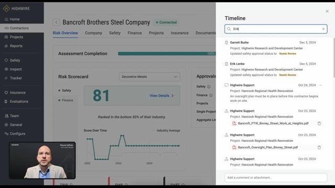Click the Garrett Burke name
The height and width of the screenshot is (188, 335).
point(239,42)
